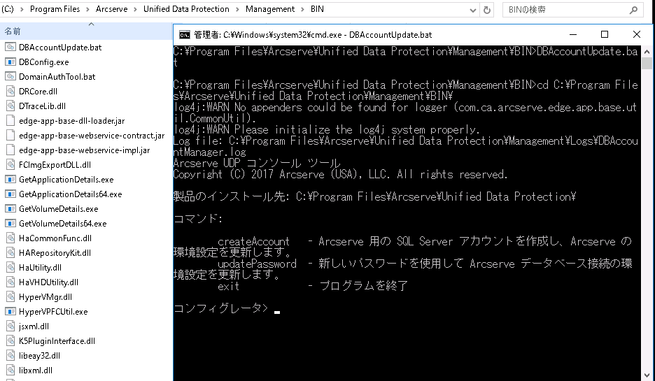The image size is (655, 381).
Task: Click the edge-app-base-webservice-contract.jar icon
Action: [x=10, y=135]
